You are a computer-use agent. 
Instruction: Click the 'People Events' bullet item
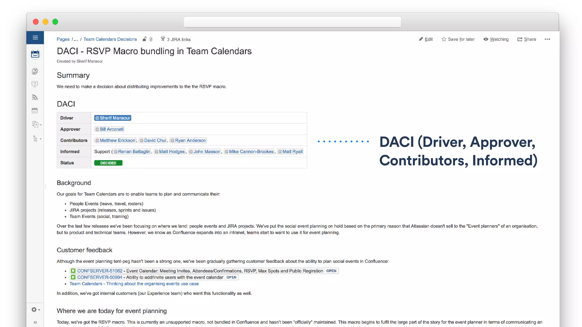pos(106,204)
